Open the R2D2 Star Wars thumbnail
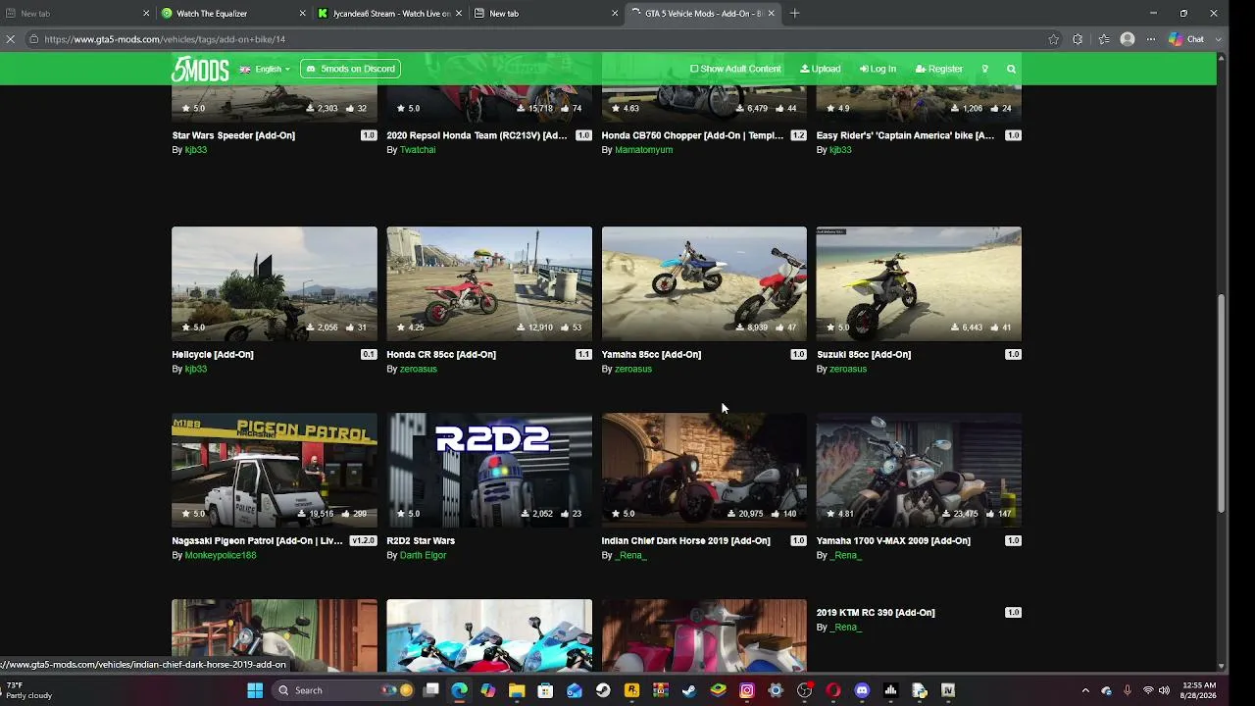Image resolution: width=1255 pixels, height=706 pixels. coord(489,470)
